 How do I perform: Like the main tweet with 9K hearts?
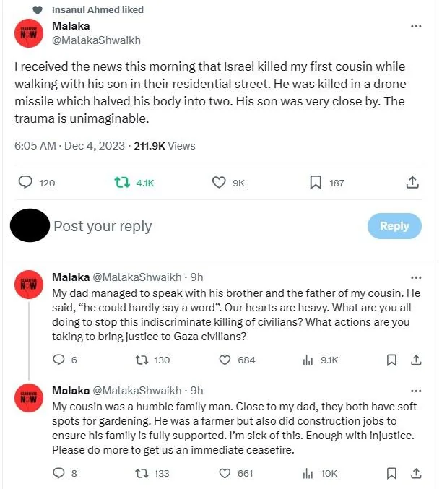(219, 183)
